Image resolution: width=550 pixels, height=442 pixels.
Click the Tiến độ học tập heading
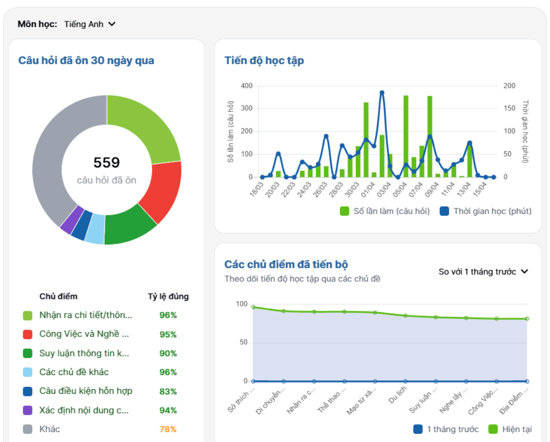tap(264, 60)
